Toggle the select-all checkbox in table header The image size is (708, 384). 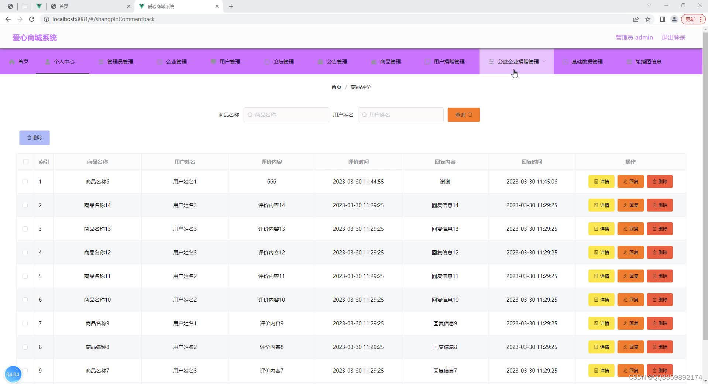click(25, 161)
